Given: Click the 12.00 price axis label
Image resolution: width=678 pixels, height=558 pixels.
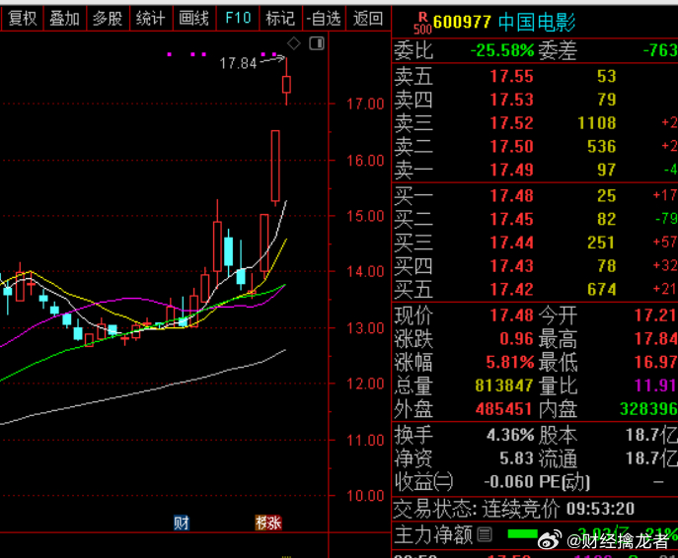Looking at the screenshot, I should pyautogui.click(x=365, y=384).
